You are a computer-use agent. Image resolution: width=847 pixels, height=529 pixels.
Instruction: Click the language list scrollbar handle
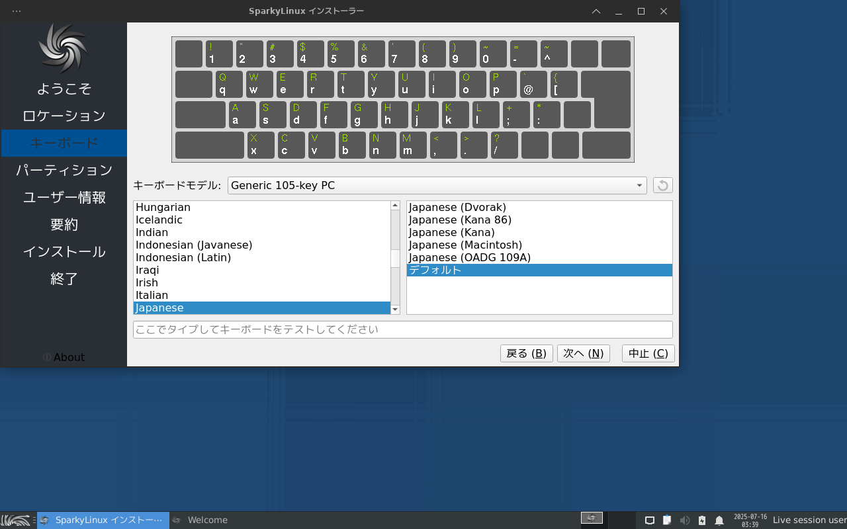[396, 258]
